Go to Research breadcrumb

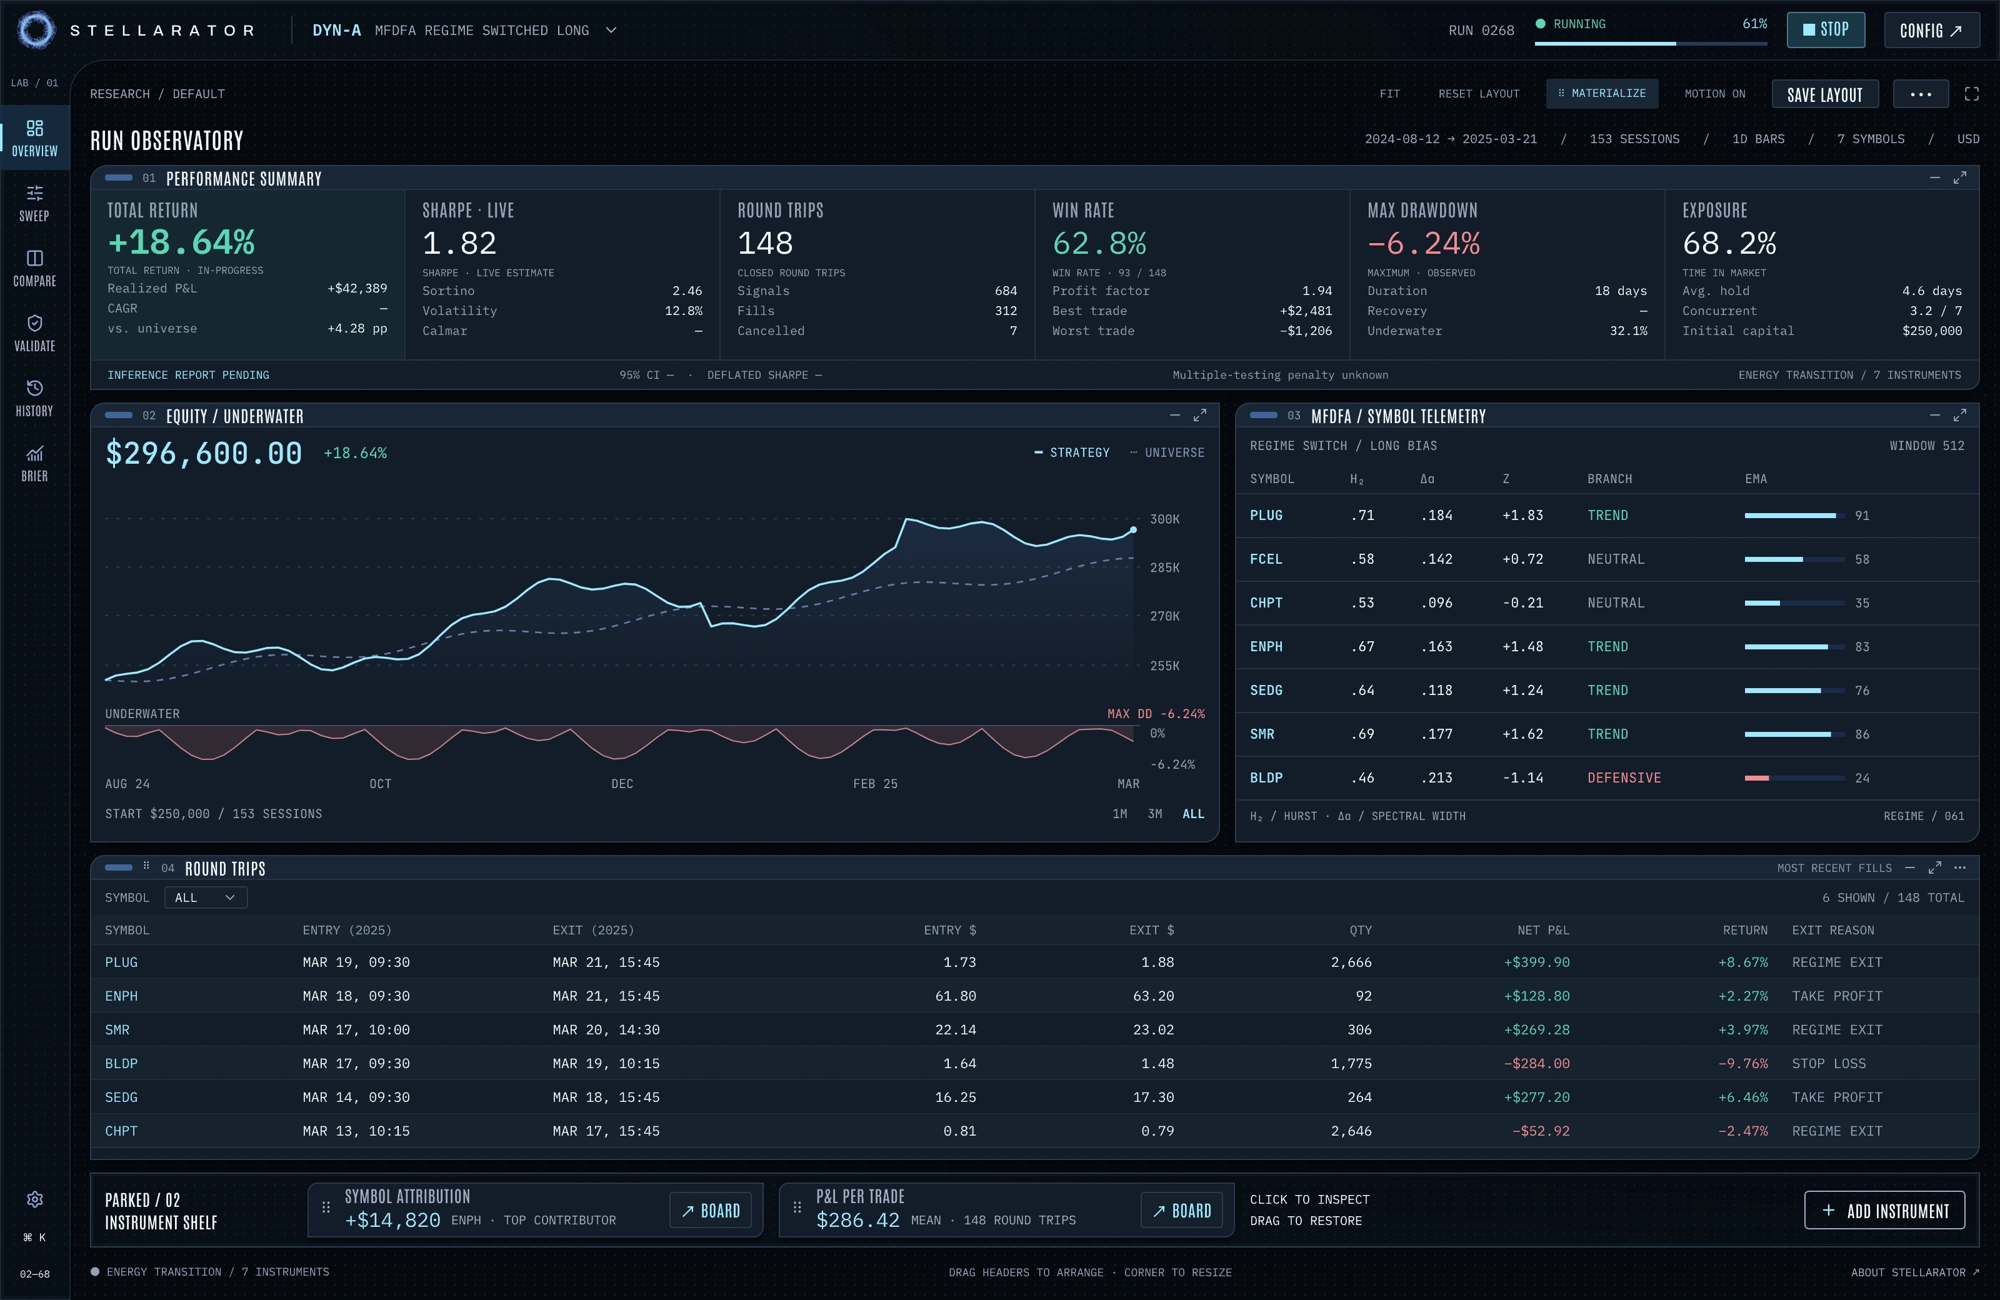click(120, 94)
